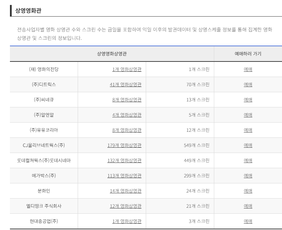The width and height of the screenshot is (282, 230).
Task: Click the 예매 link for 메가박스(주)
Action: 248,176
